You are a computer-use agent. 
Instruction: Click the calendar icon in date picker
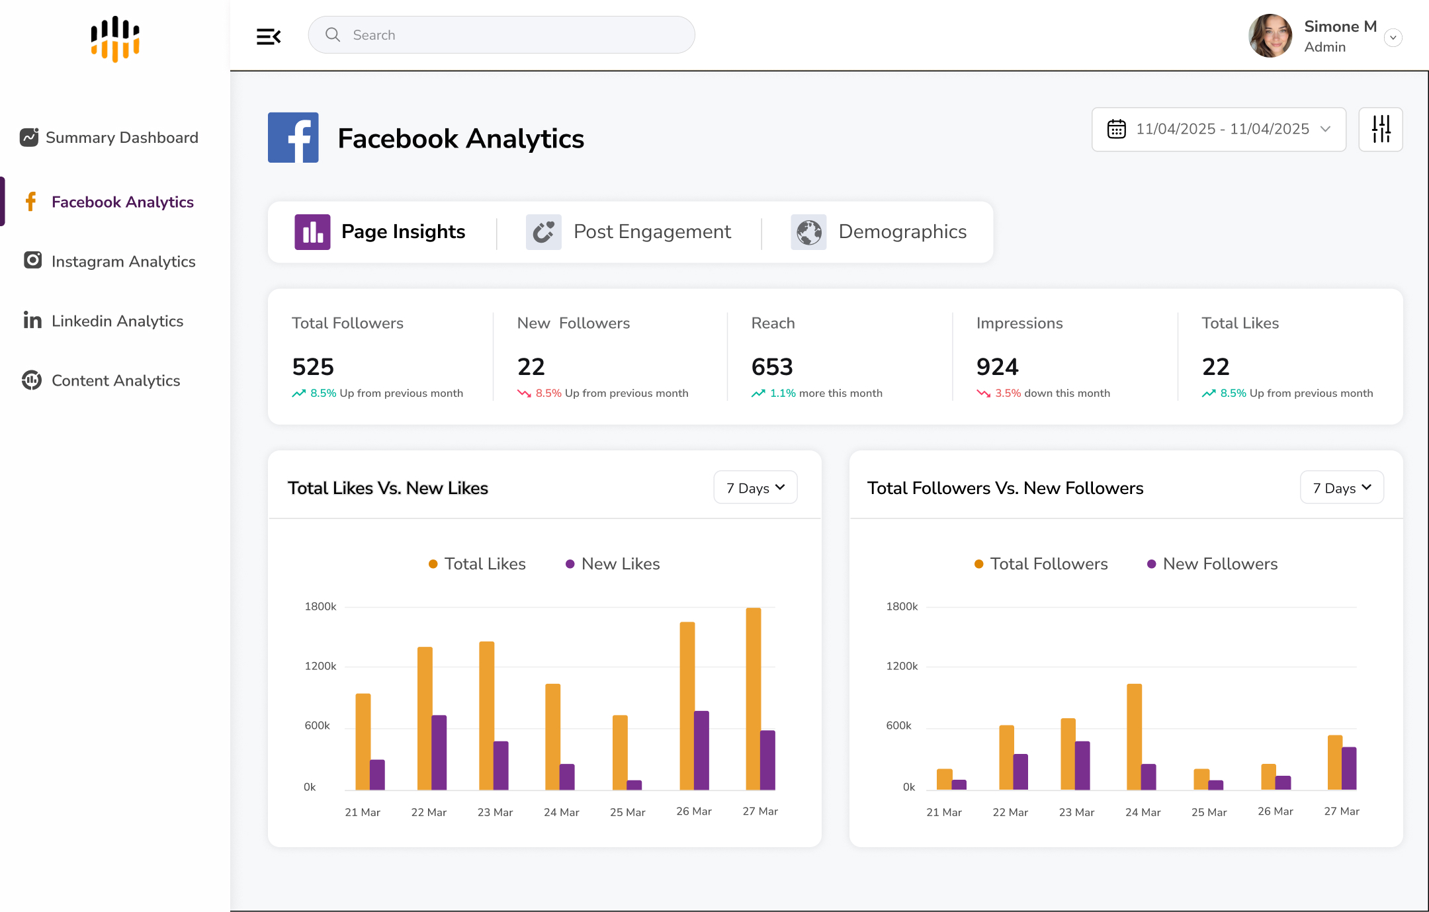pos(1117,129)
